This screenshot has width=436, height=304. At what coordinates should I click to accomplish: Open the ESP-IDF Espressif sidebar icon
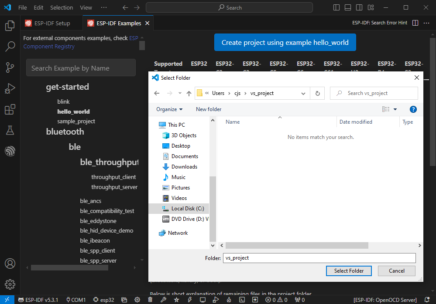[10, 151]
